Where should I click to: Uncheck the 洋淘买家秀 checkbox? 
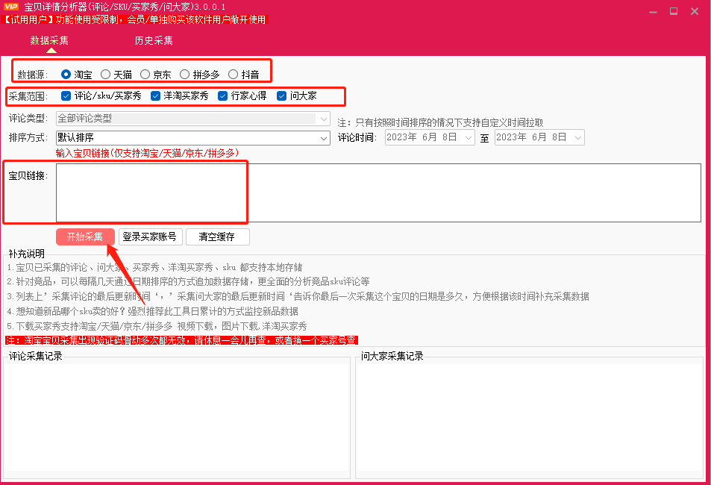tap(155, 96)
